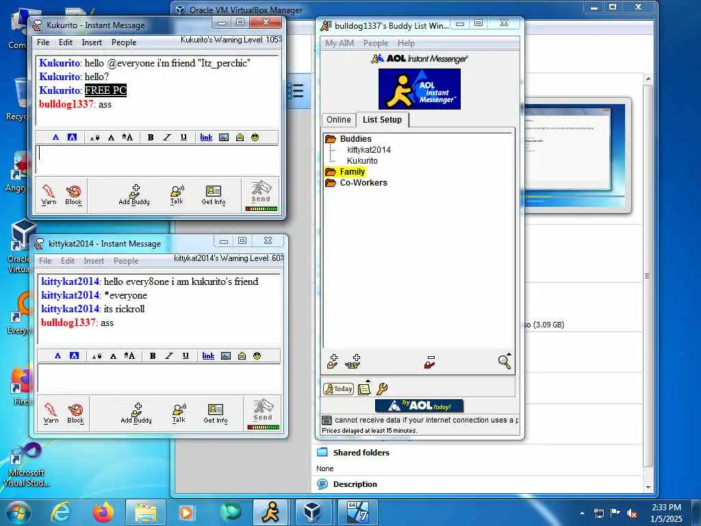Start Talk session in kittykat2014 window
701x526 pixels.
pos(179,413)
